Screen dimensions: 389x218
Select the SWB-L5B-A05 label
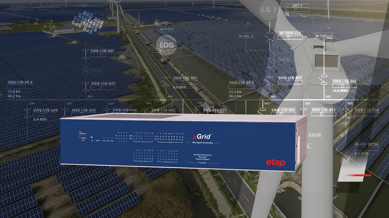[84, 111]
